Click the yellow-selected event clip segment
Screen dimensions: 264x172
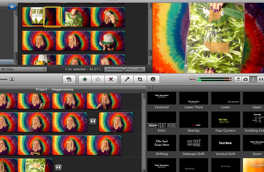pos(52,17)
